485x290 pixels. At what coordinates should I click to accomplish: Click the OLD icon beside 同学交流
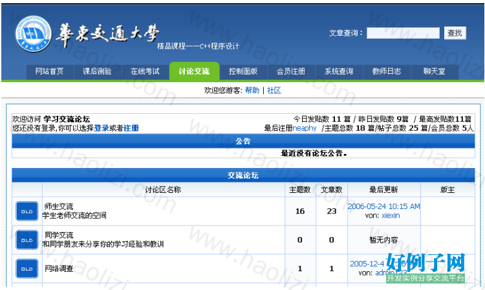point(27,240)
